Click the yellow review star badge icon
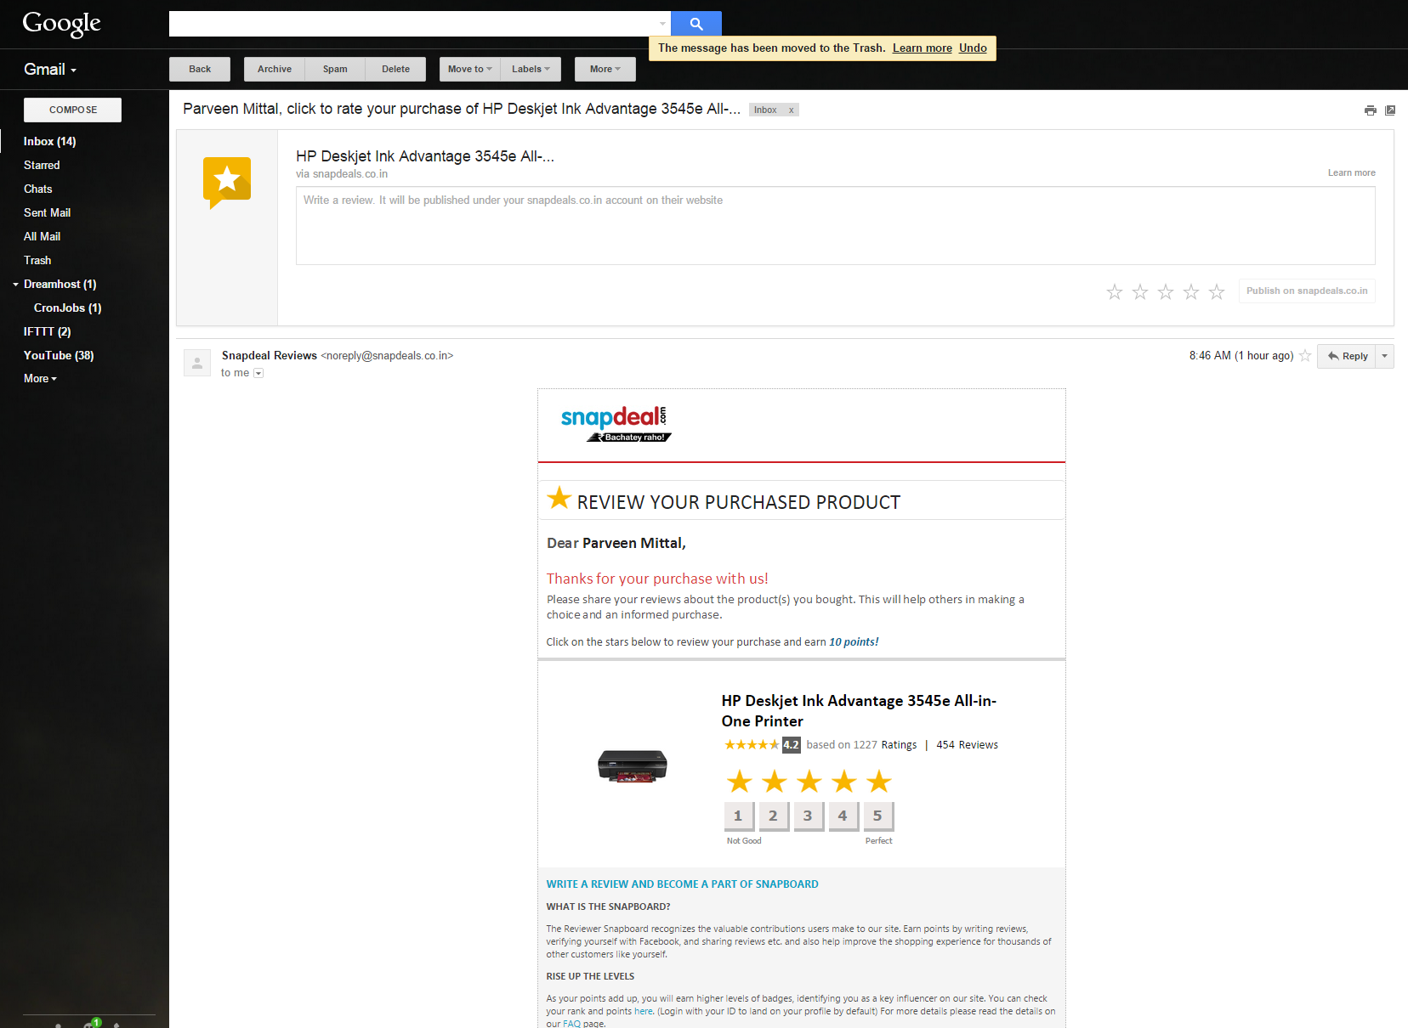 pos(227,181)
